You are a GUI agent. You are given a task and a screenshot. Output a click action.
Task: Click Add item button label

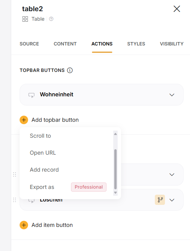[52, 225]
